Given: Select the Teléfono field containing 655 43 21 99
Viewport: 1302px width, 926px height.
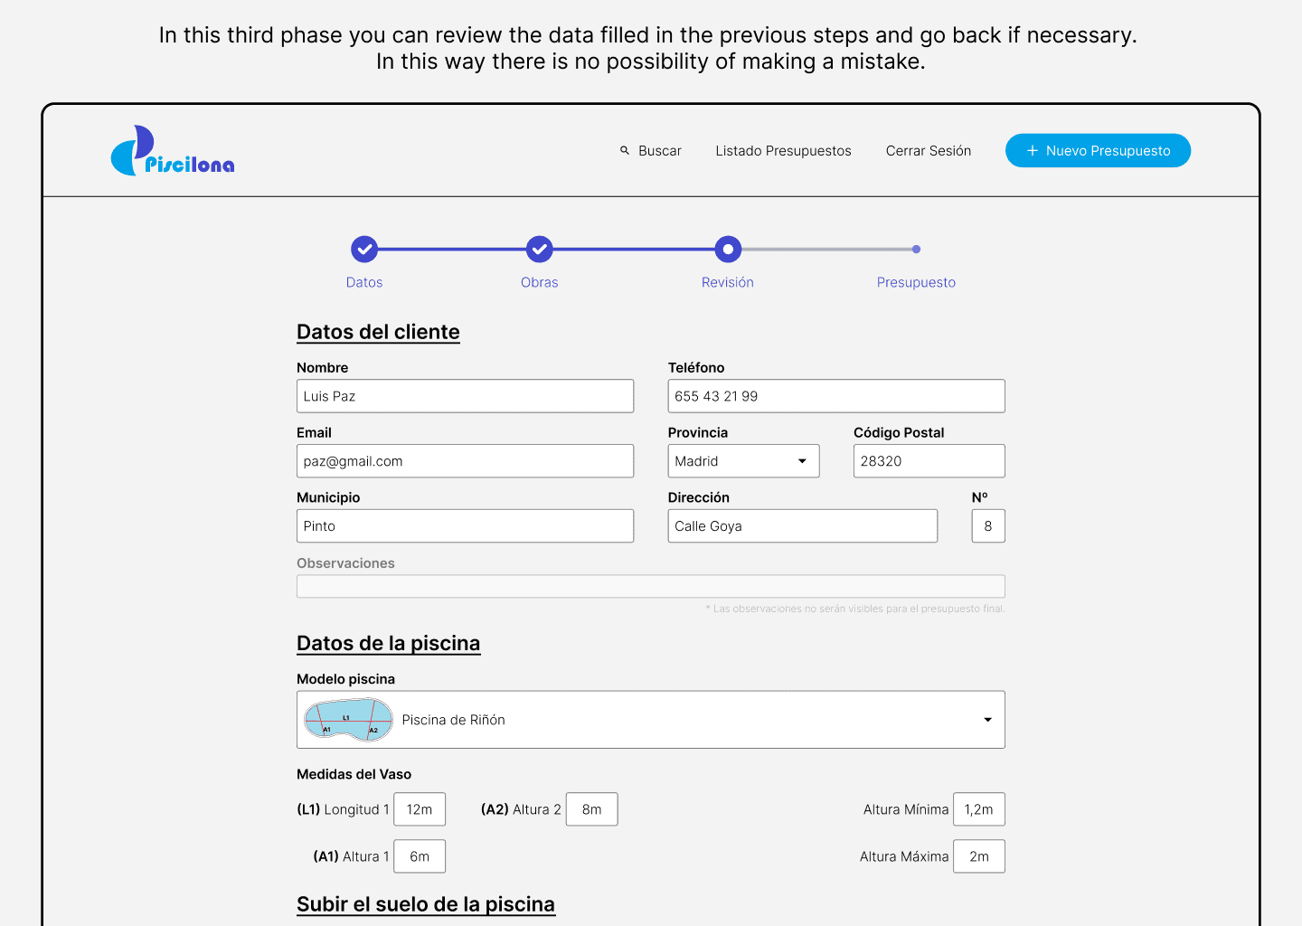Looking at the screenshot, I should tap(835, 396).
